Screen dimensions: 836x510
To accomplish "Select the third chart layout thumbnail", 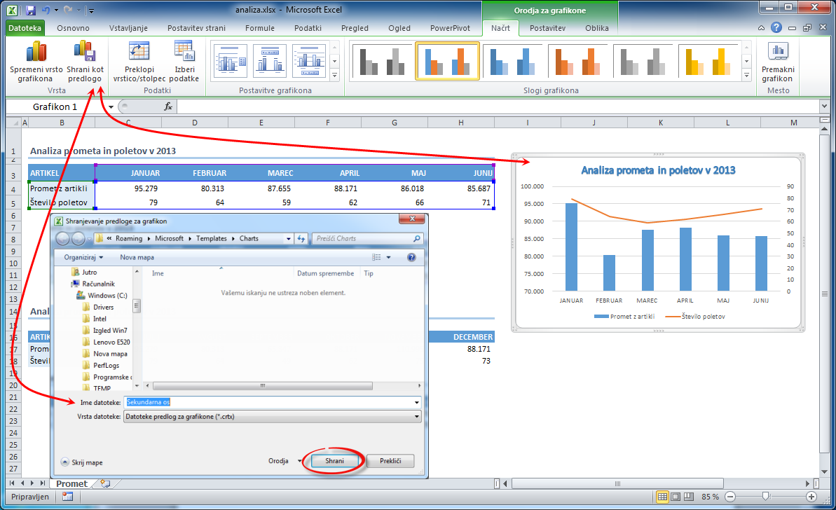I will (309, 61).
